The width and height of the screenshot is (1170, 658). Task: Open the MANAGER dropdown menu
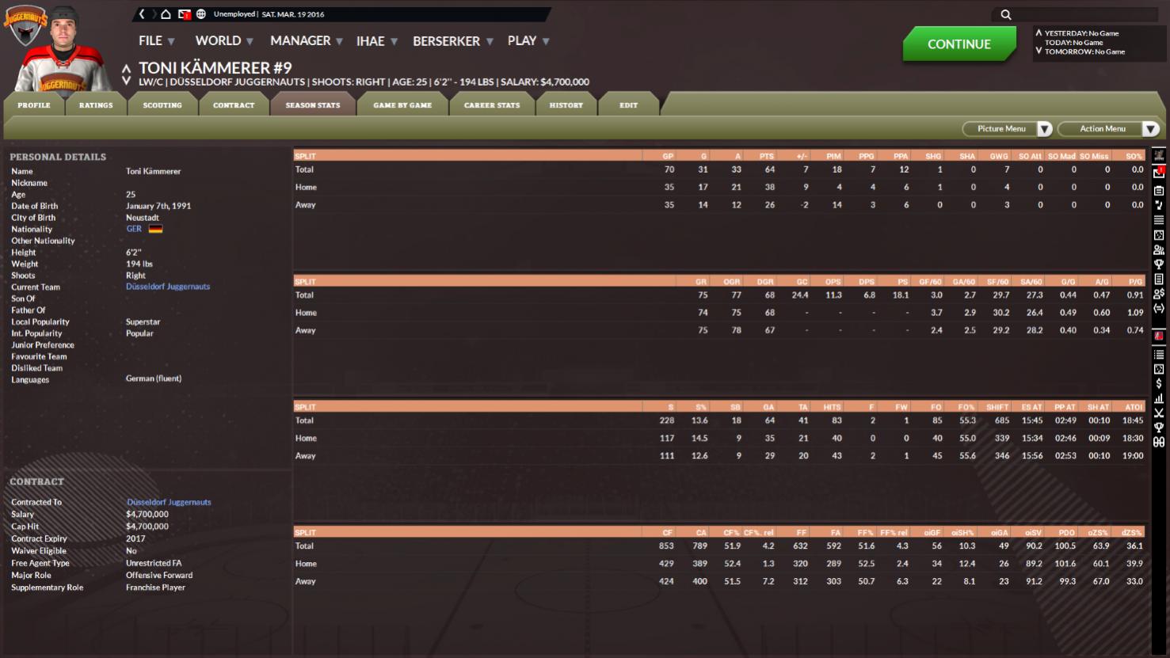(x=306, y=41)
